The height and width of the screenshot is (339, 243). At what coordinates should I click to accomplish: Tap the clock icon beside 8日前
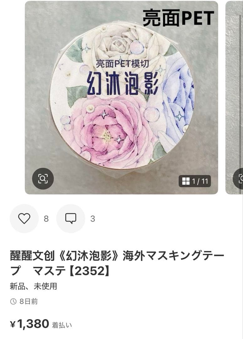(x=13, y=301)
